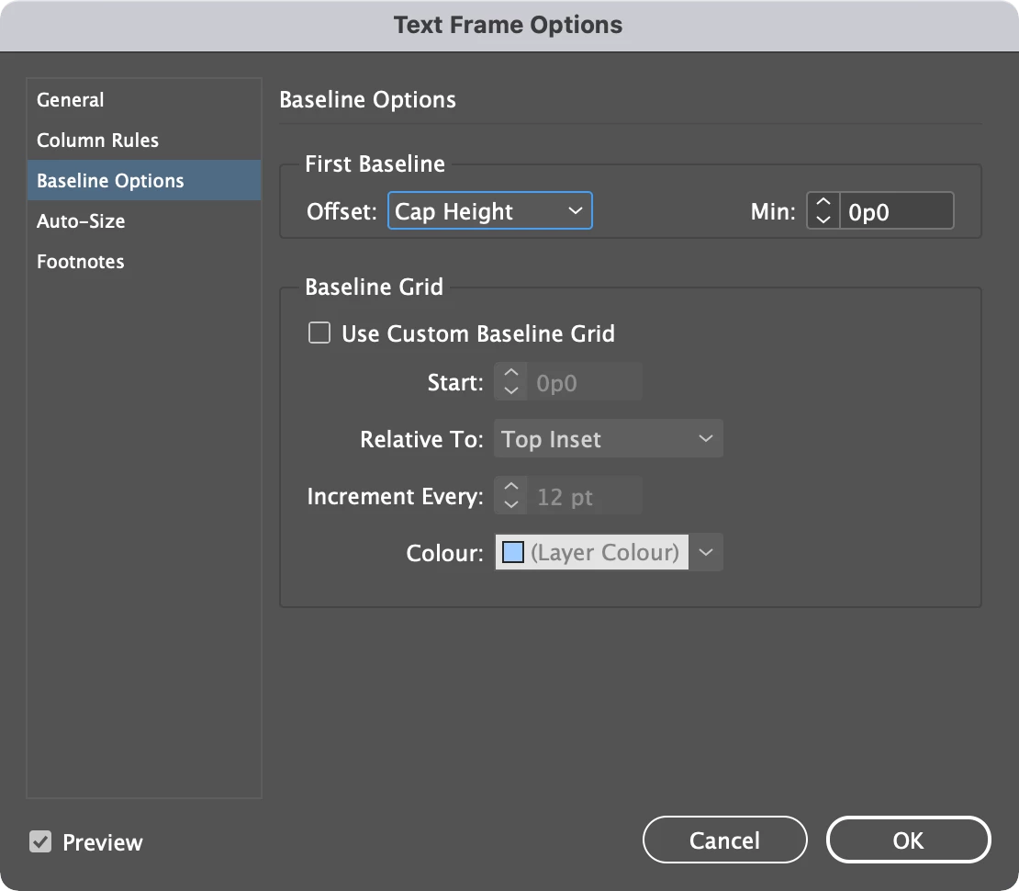Increase the Increment Every value

511,488
